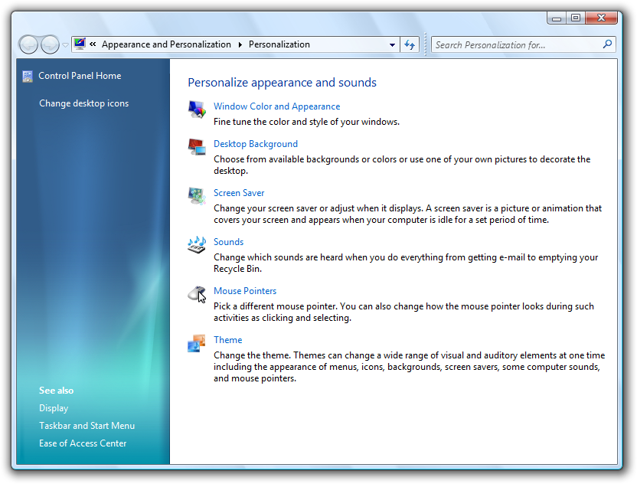Show hidden breadcrumb levels via double chevron

(93, 44)
